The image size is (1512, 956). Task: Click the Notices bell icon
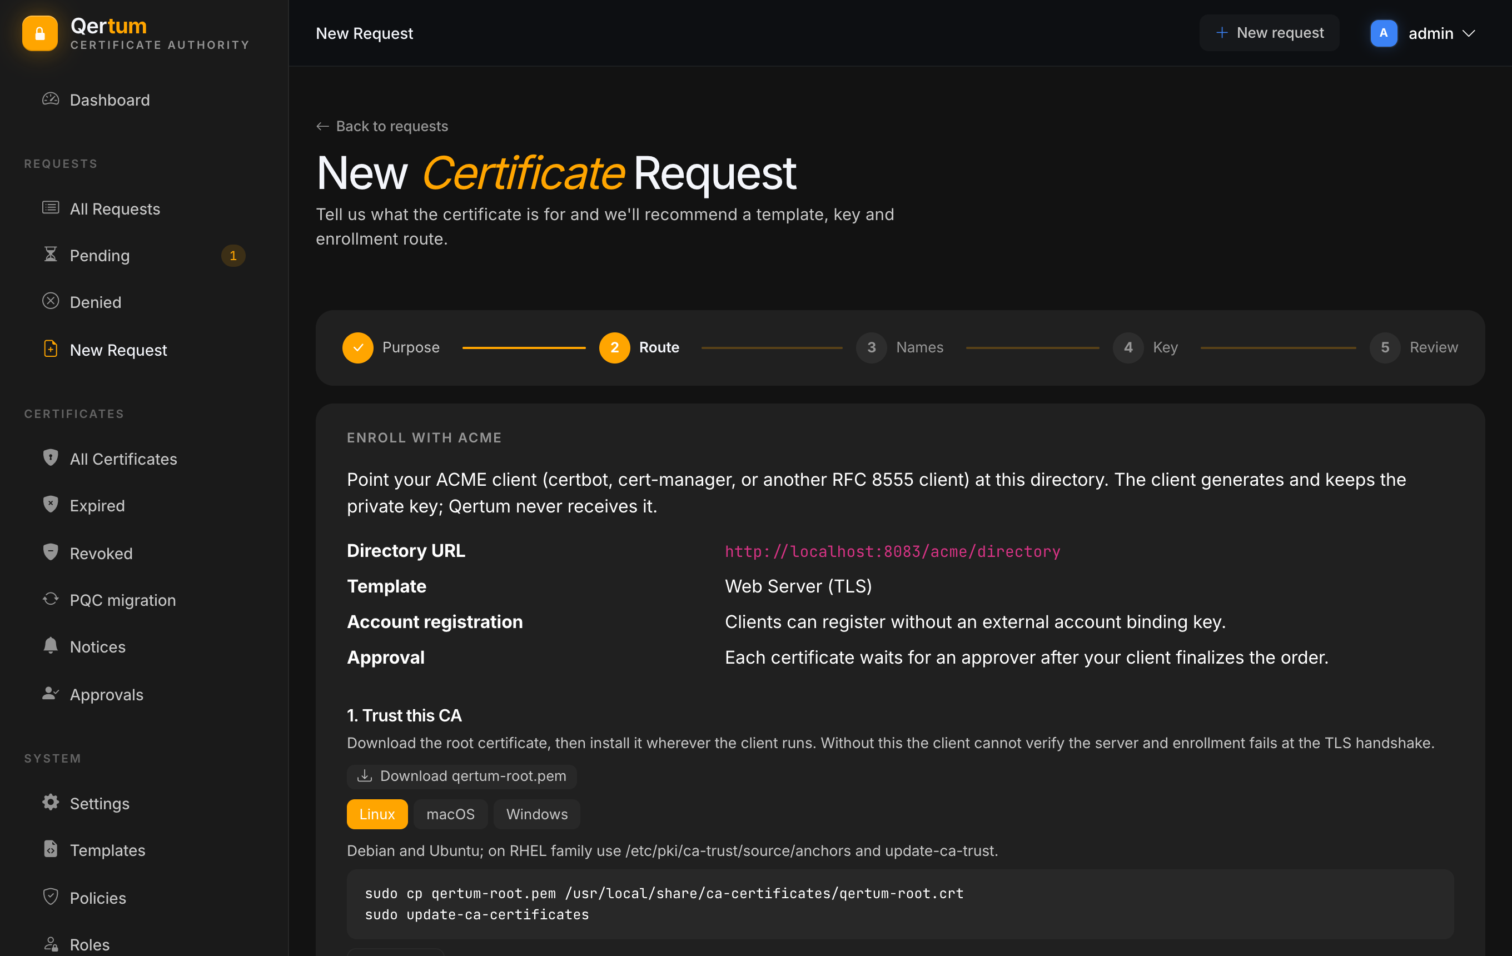point(50,646)
